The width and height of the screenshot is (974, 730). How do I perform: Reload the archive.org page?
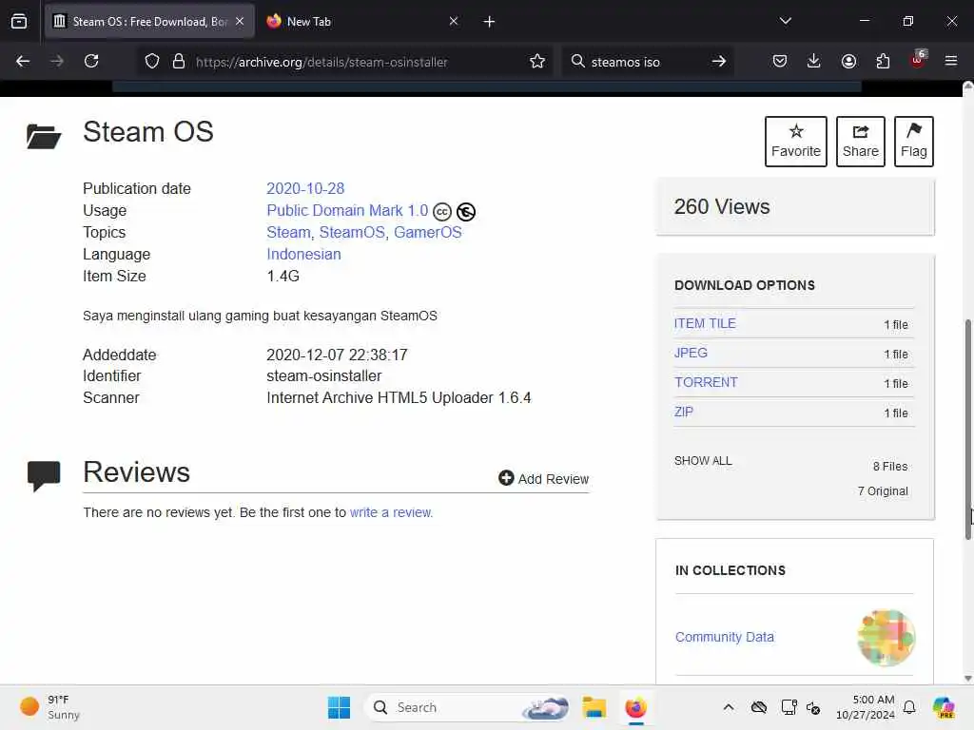[x=91, y=61]
